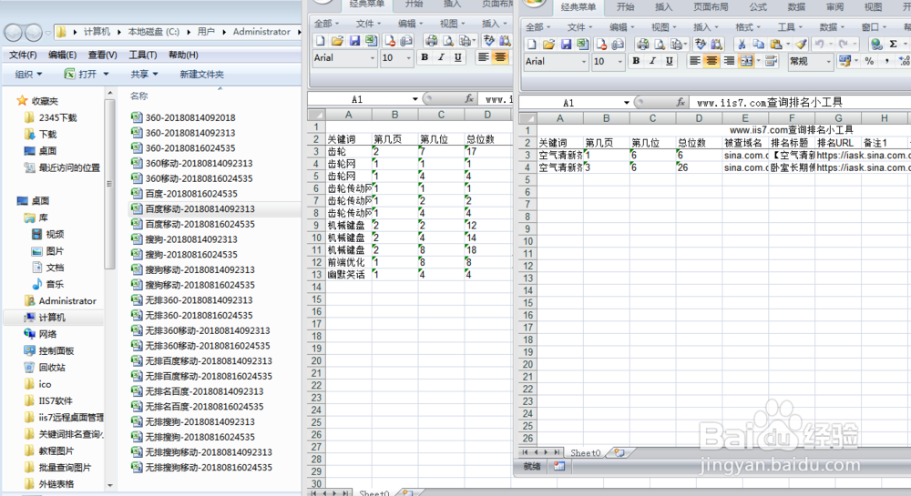Open Name Box dropdown arrow in right Excel
The image size is (911, 496).
[x=627, y=103]
